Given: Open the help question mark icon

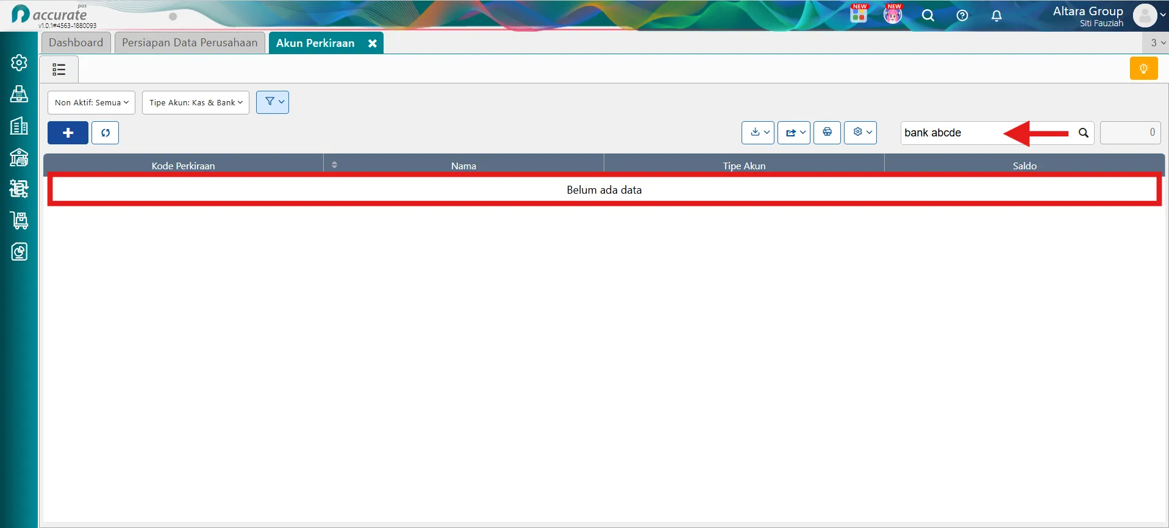Looking at the screenshot, I should click(962, 16).
